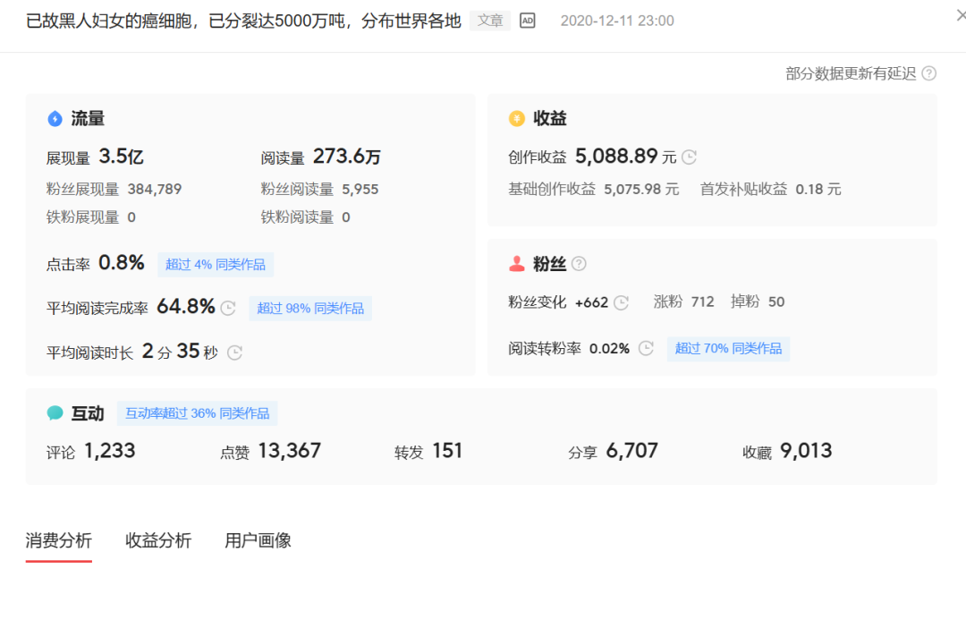Click clock icon after 粉丝变化 +662

coord(621,302)
